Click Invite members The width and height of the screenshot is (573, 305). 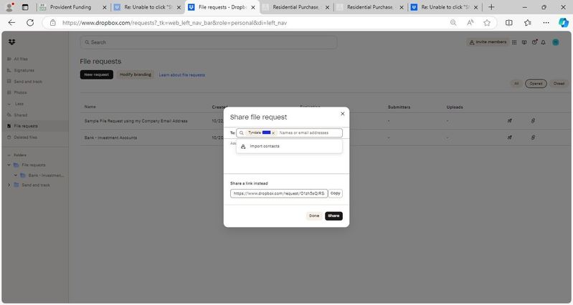tap(488, 42)
